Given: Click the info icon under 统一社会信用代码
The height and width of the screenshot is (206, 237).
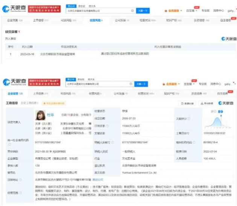Looking at the screenshot, I should tap(10, 144).
